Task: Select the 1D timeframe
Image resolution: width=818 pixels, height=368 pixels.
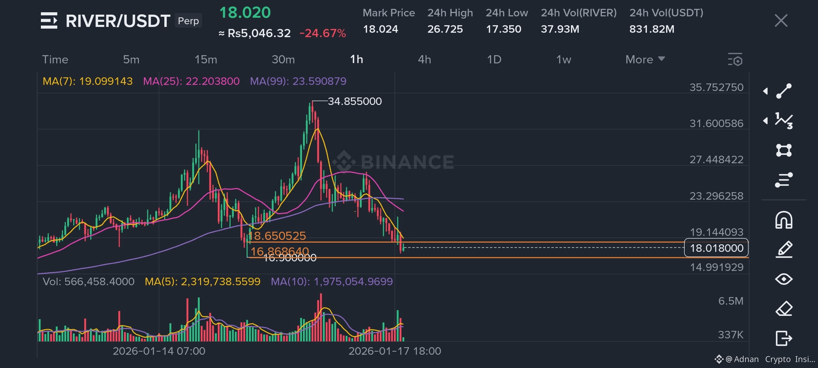Action: 494,60
